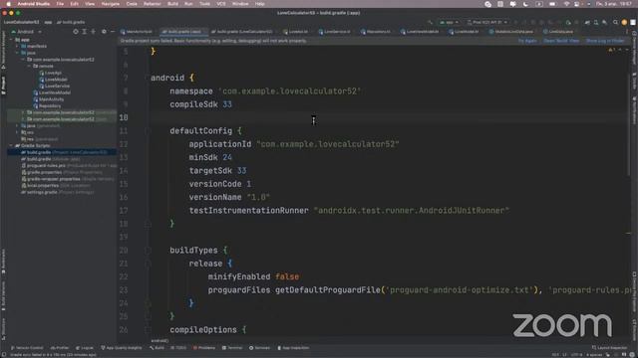Click Try Again link in sync banner
638x358 pixels.
527,41
